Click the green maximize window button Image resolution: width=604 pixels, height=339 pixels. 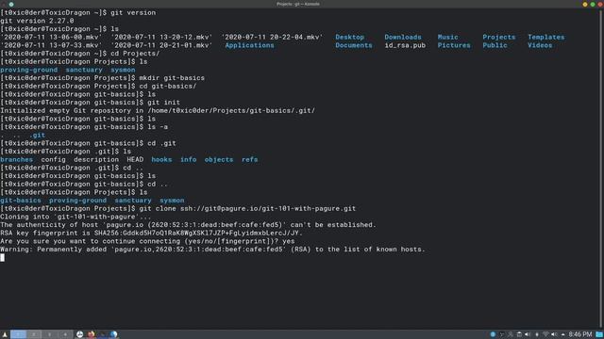coord(593,4)
